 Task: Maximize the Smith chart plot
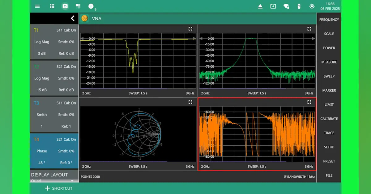[x=190, y=102]
